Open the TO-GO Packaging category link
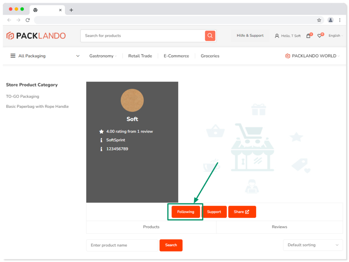Screen dimensions: 349x262 pyautogui.click(x=23, y=97)
